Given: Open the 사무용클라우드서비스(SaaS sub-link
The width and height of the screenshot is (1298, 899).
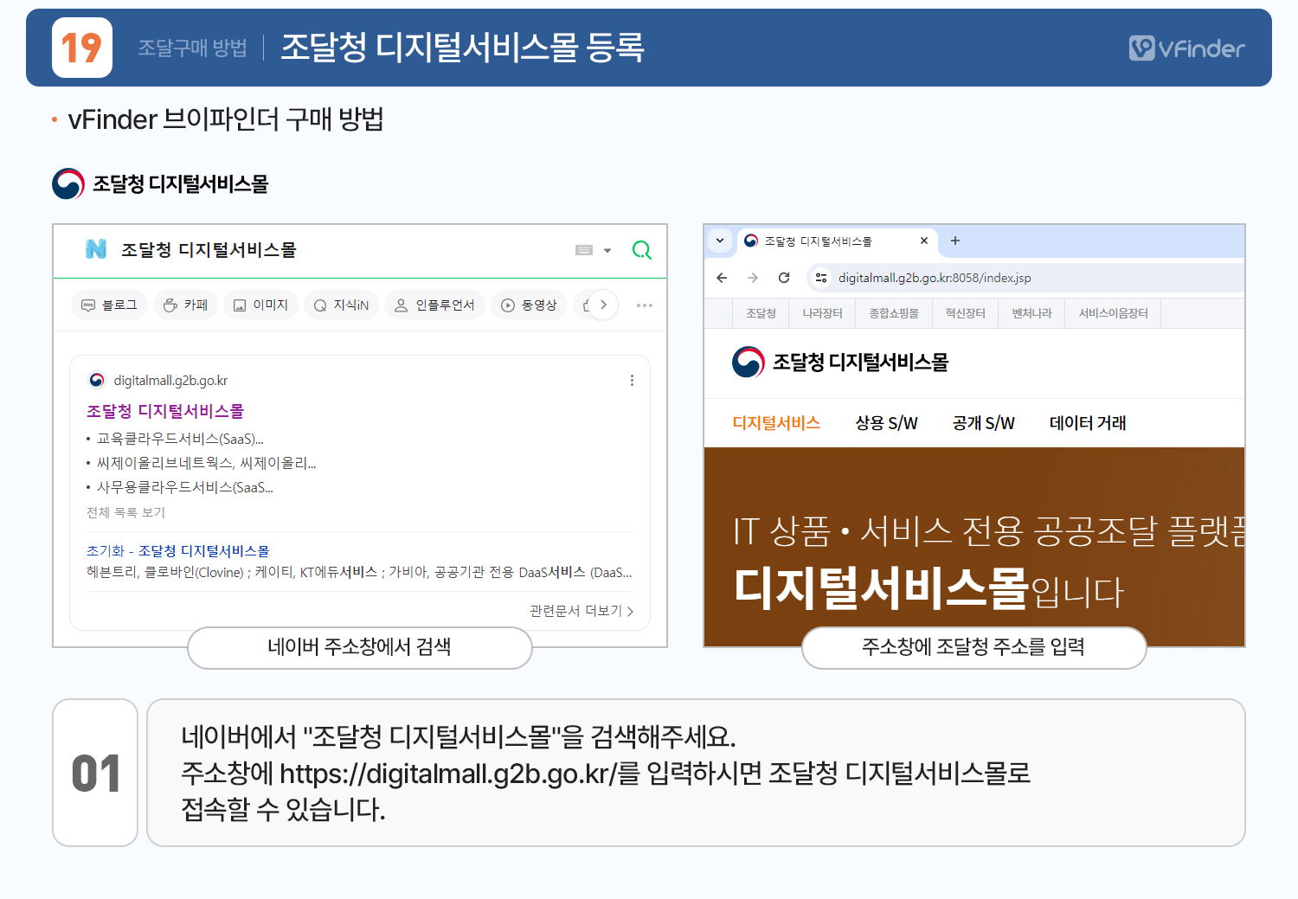Looking at the screenshot, I should (184, 487).
